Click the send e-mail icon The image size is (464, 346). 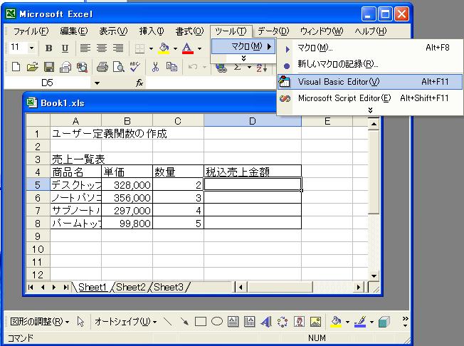point(65,67)
